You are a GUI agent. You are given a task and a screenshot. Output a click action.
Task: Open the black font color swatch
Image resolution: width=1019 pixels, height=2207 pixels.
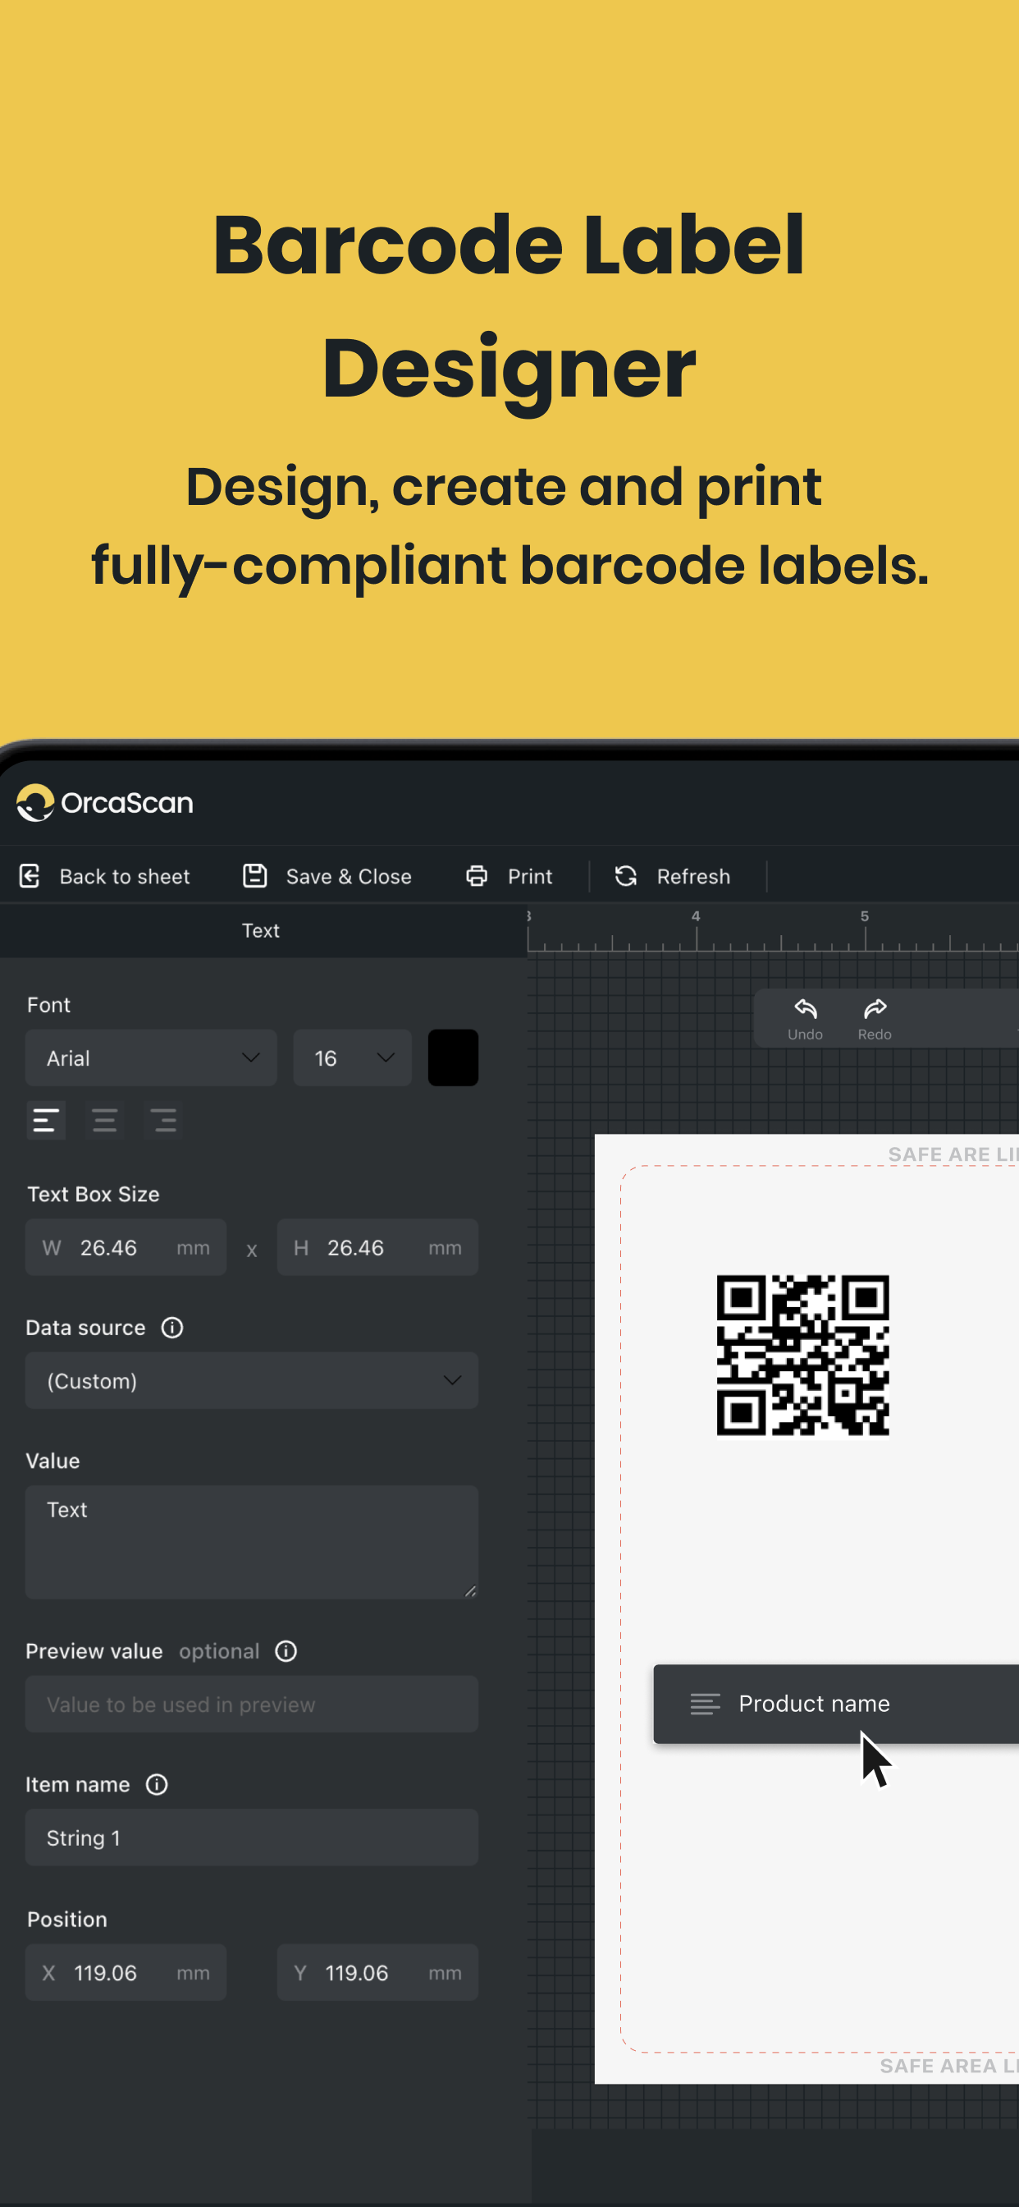pos(453,1058)
